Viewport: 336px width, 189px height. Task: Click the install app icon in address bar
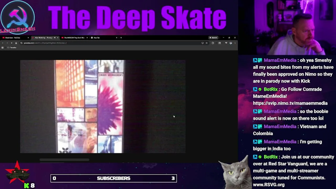[203, 43]
